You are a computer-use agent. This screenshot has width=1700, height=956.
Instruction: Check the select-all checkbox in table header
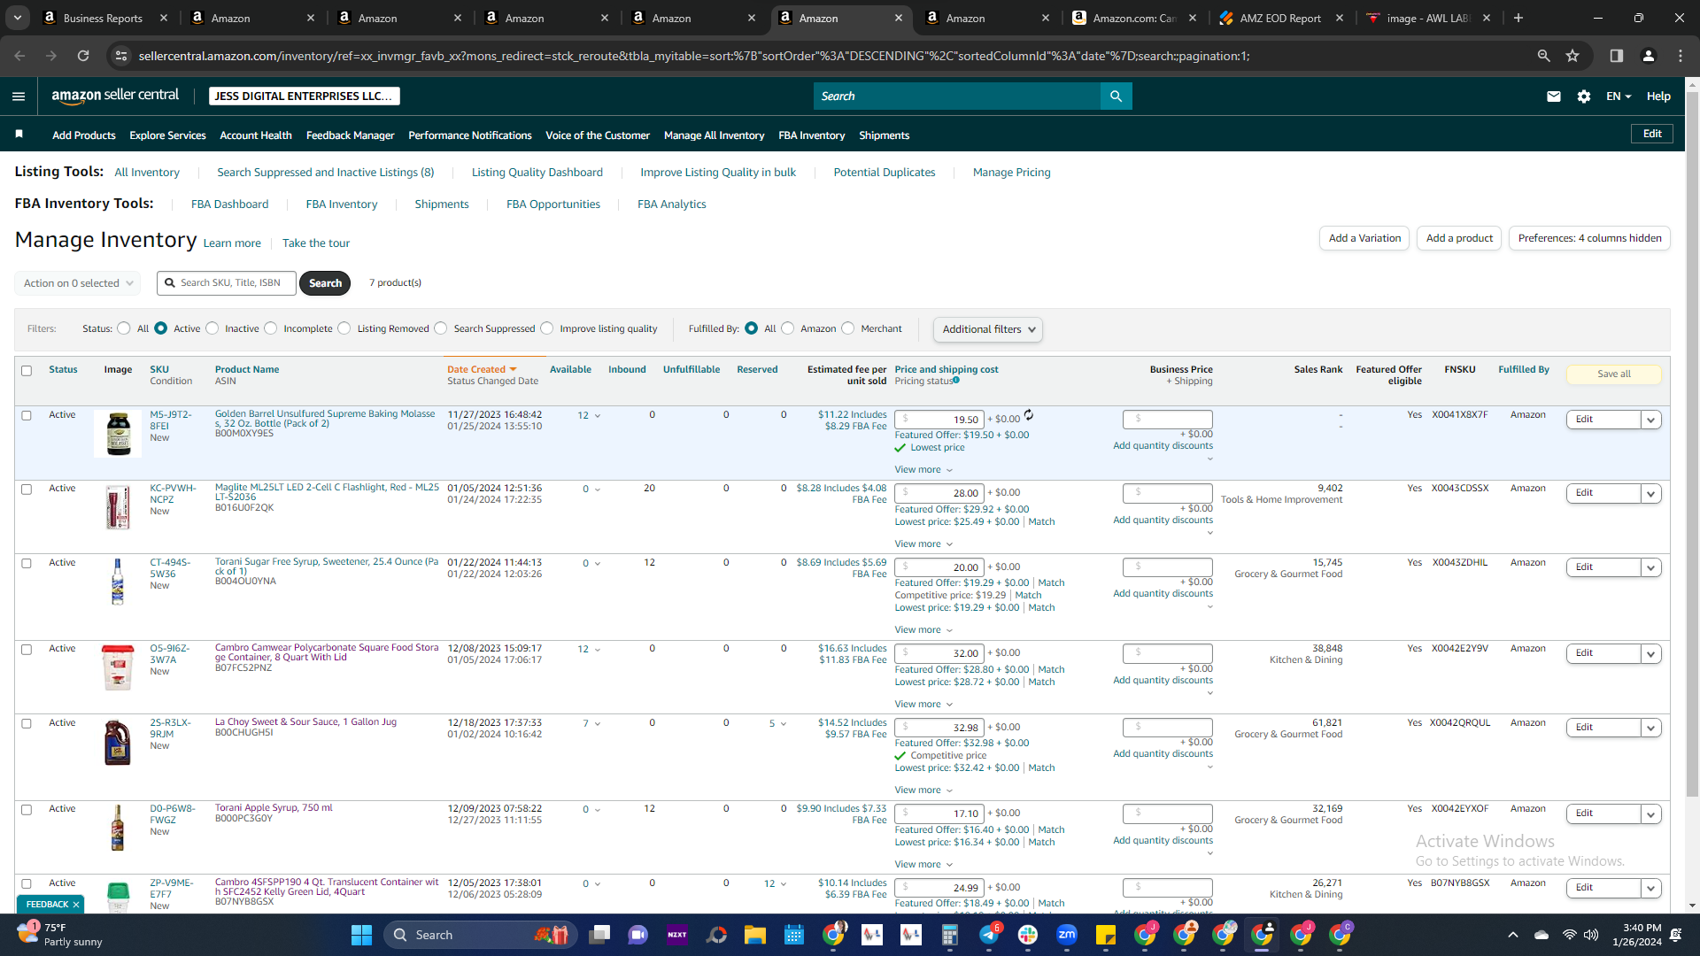[x=27, y=371]
